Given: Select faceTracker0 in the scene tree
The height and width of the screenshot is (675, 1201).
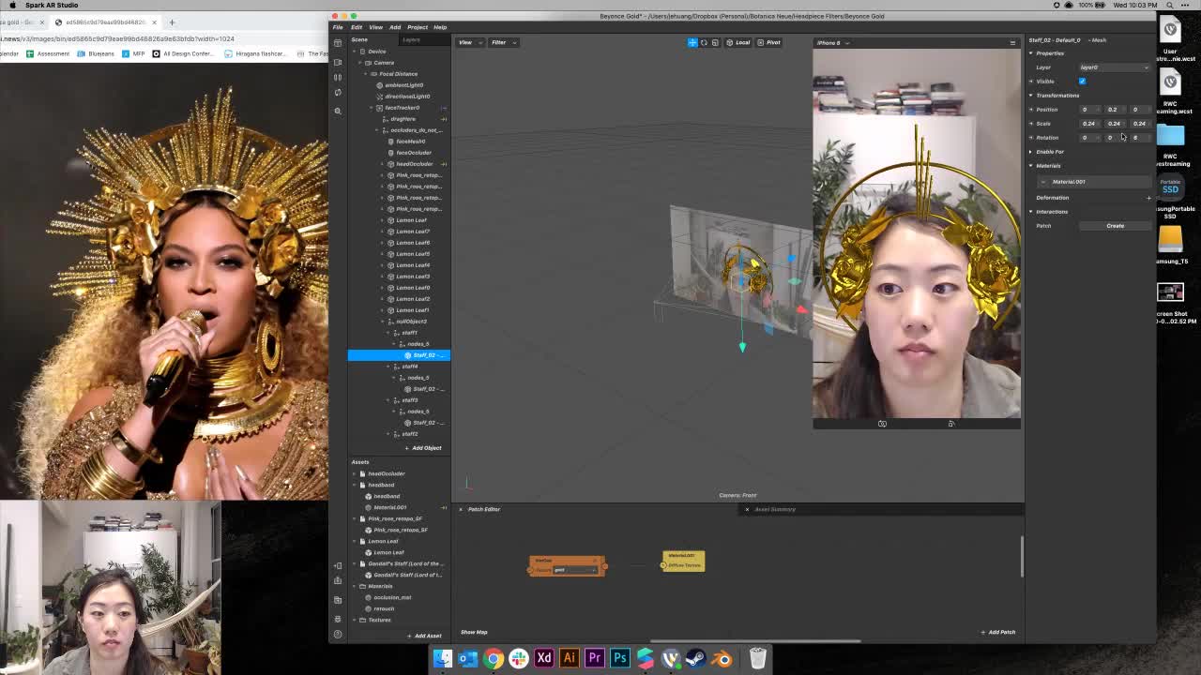Looking at the screenshot, I should click(402, 108).
